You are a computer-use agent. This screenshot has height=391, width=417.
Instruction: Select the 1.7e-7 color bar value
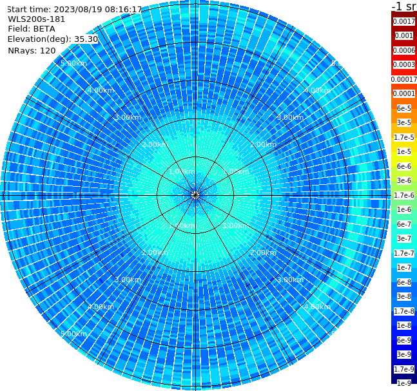pyautogui.click(x=404, y=253)
